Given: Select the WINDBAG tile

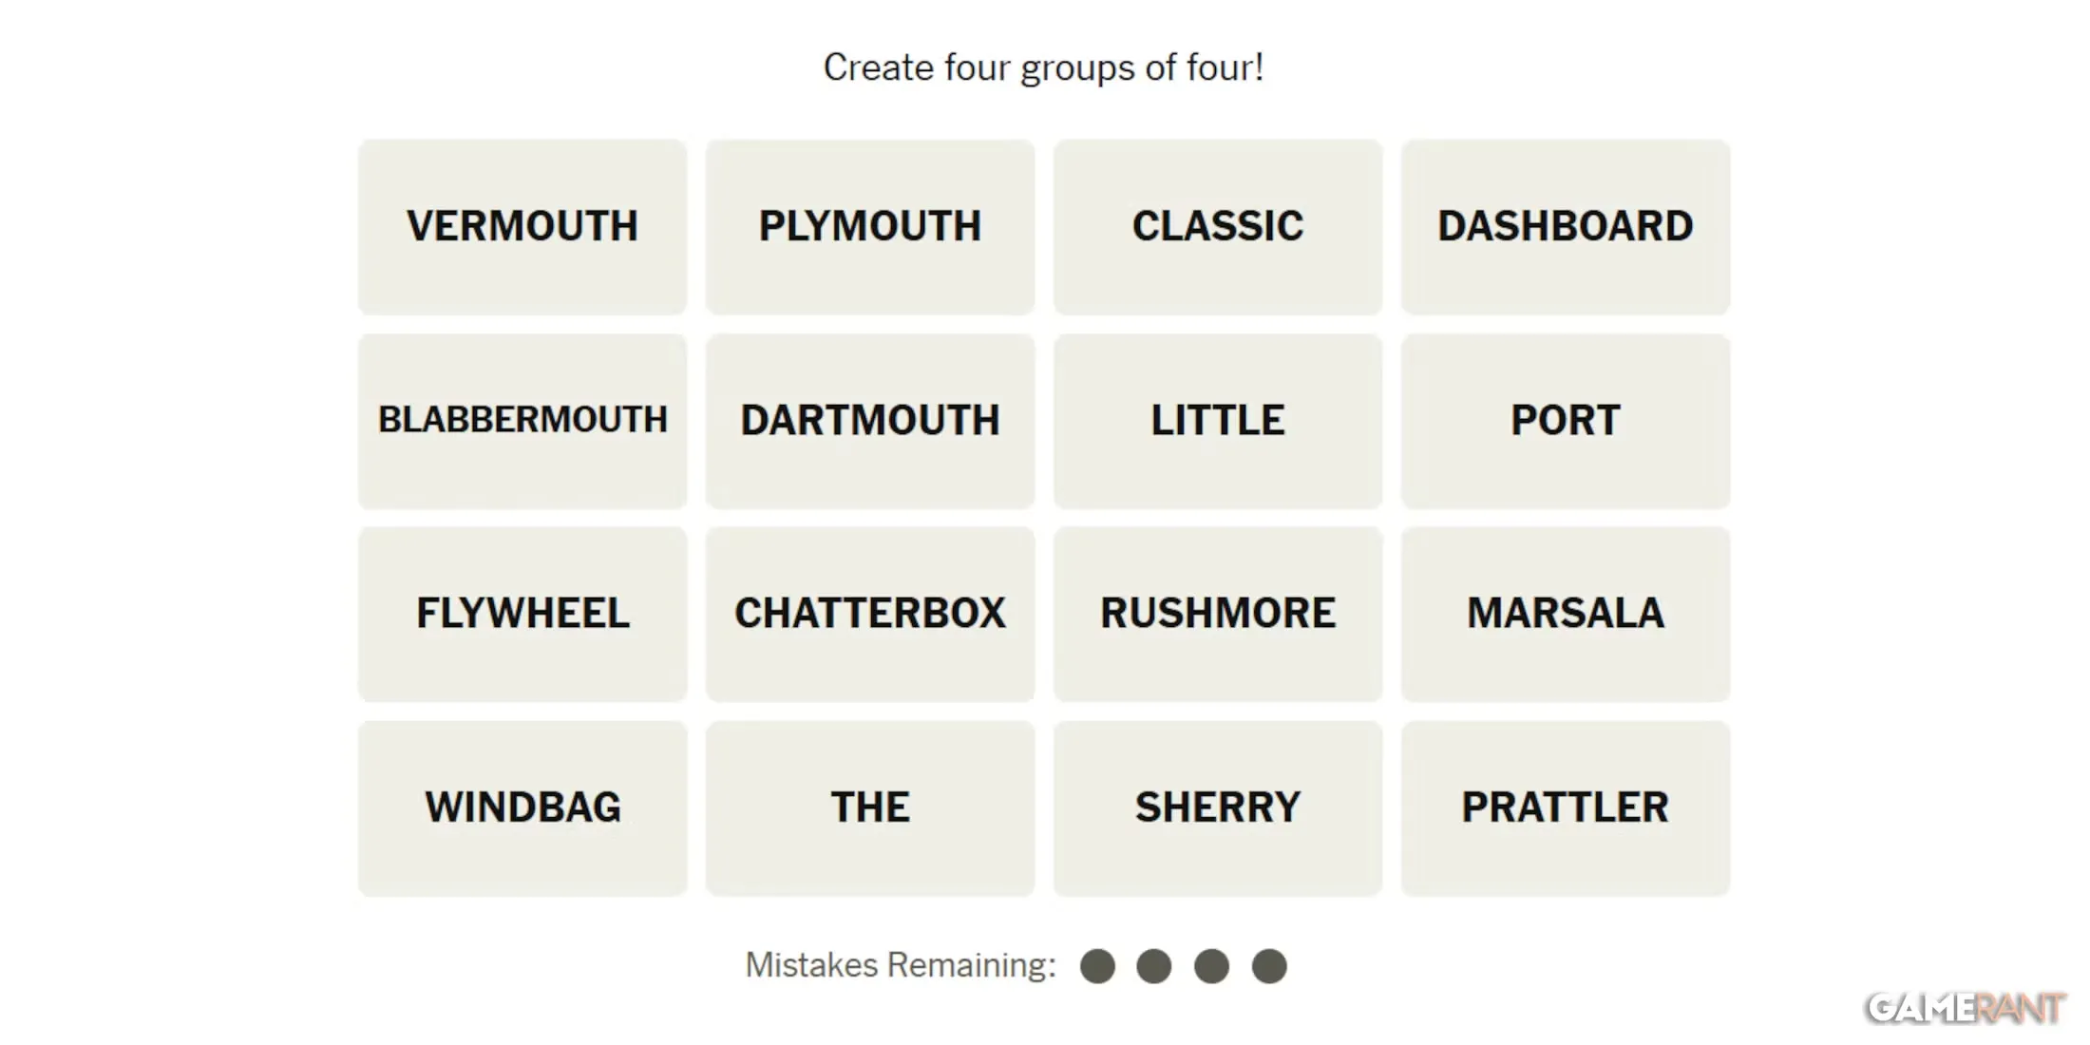Looking at the screenshot, I should pyautogui.click(x=522, y=808).
